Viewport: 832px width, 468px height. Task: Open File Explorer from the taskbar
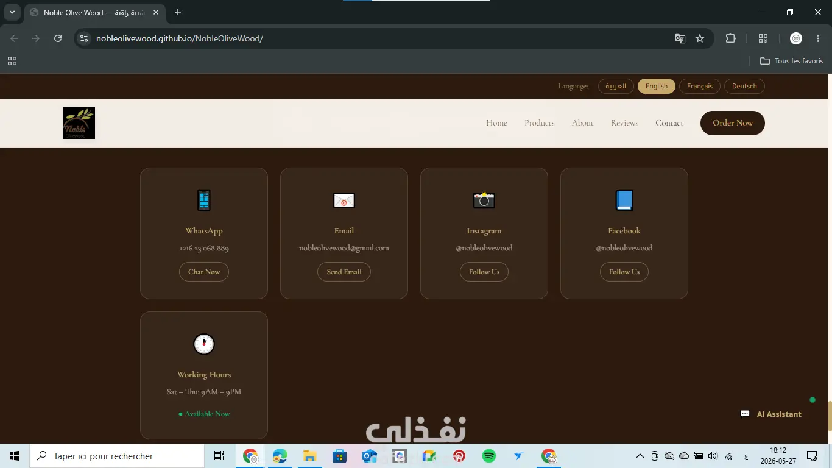309,456
